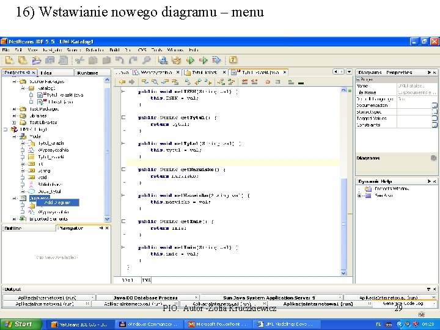Switch to the Files tab
This screenshot has height=330, width=440.
[46, 73]
